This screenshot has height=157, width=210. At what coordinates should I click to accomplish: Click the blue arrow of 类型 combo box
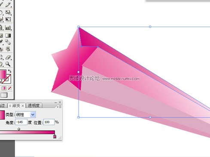(33, 114)
